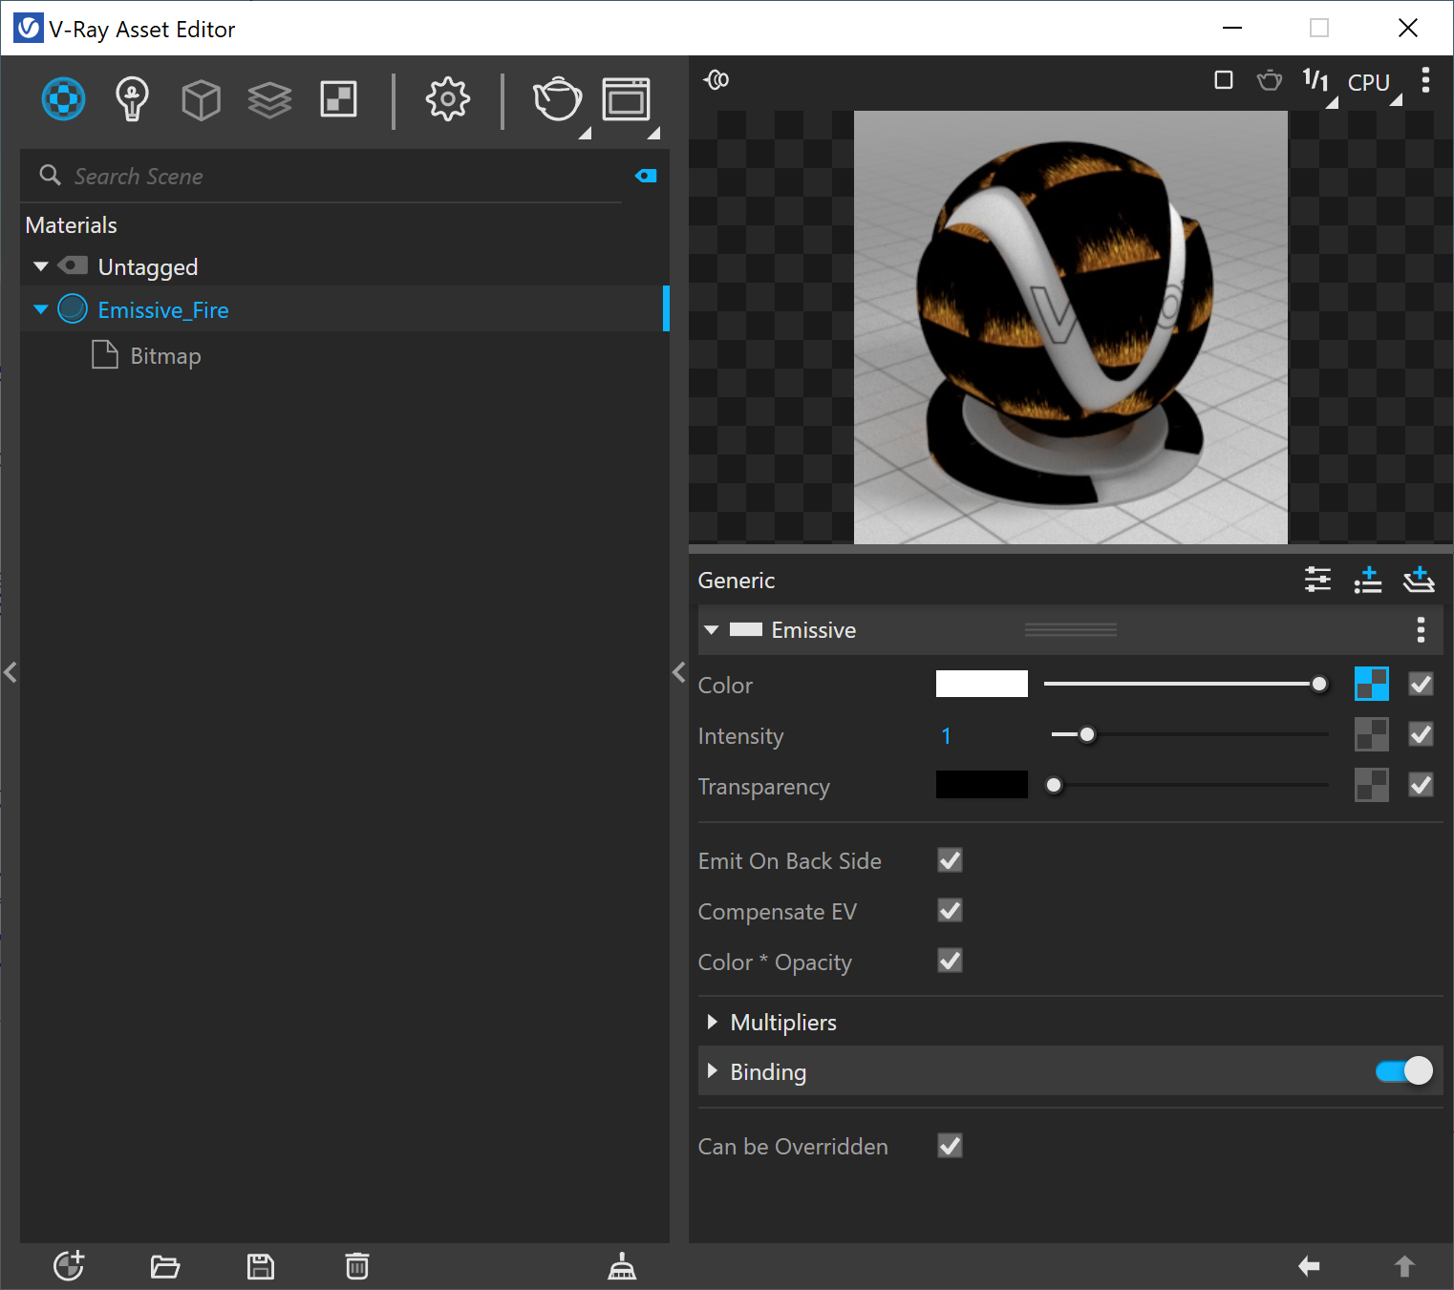
Task: Click the purge unused assets broom icon
Action: [x=622, y=1266]
